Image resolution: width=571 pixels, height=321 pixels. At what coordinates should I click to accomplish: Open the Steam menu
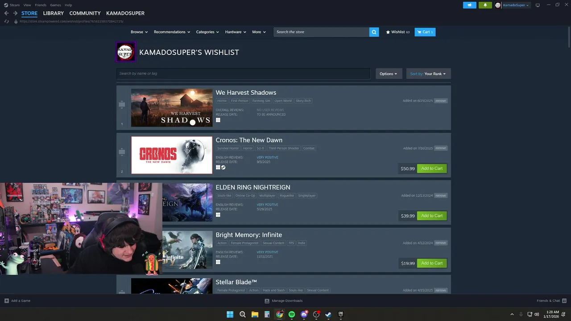15,5
